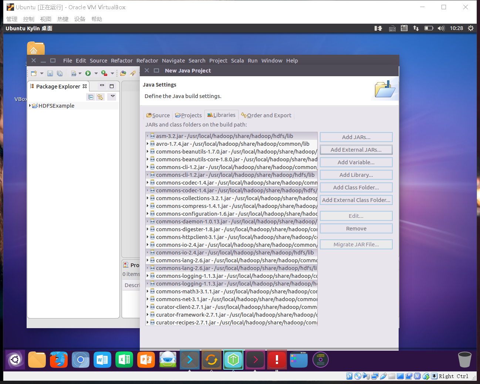The width and height of the screenshot is (480, 384).
Task: Open the New wizard dropdown arrow
Action: tap(42, 73)
